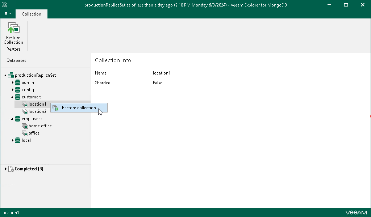Select the employees database label
Viewport: 371px width, 217px height.
point(32,119)
